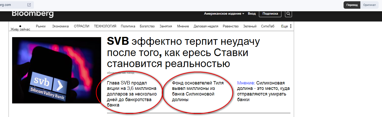
Task: Click the Silicon Valley Bank phone thumbnail
Action: point(56,70)
